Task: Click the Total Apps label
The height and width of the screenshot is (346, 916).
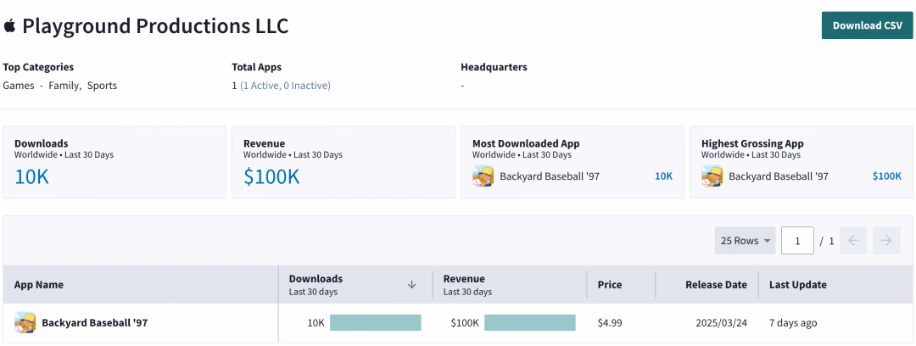Action: pos(256,67)
